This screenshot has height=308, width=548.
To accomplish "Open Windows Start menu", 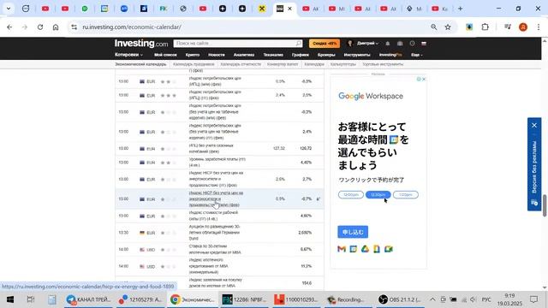I will [9, 299].
